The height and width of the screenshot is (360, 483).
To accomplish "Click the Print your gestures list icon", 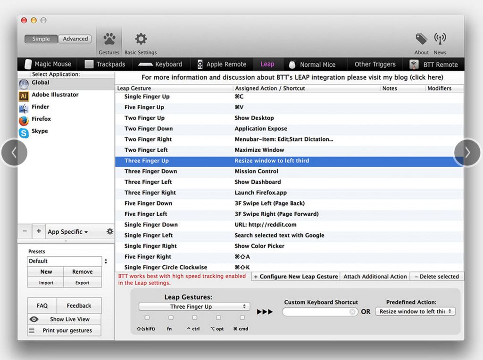I will 32,330.
